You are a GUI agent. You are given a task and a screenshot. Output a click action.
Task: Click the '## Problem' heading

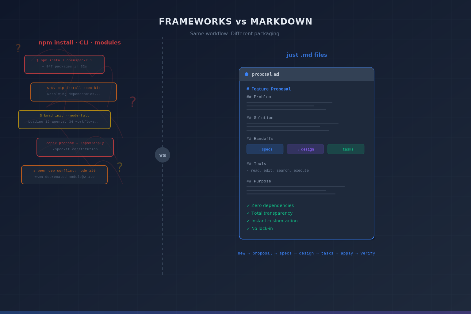click(259, 97)
